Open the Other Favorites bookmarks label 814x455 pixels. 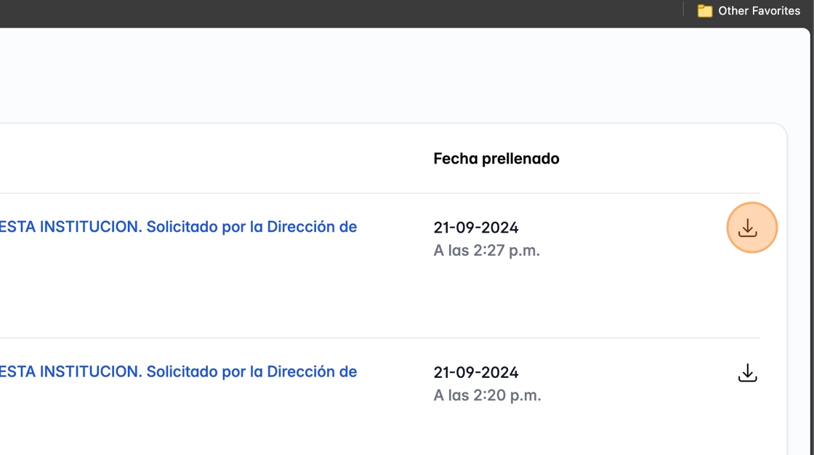click(x=759, y=11)
